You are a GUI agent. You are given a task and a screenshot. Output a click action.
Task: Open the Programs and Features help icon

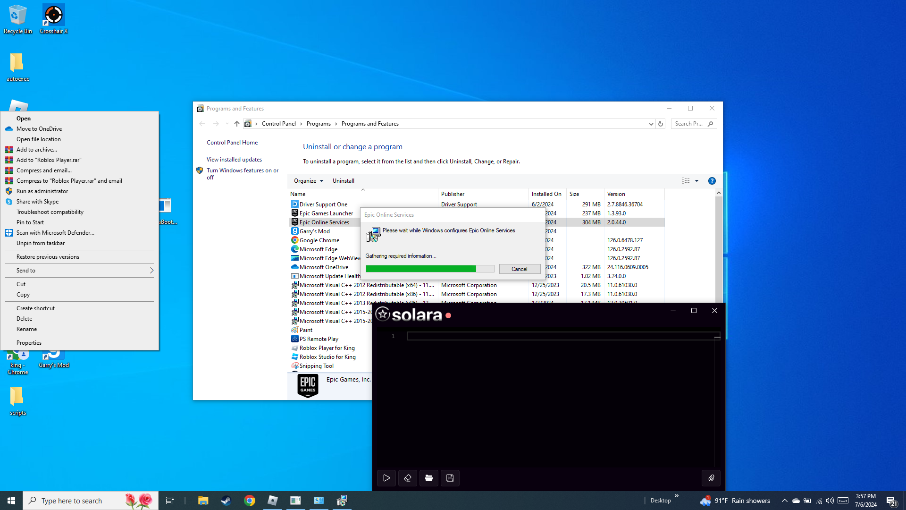click(x=712, y=181)
